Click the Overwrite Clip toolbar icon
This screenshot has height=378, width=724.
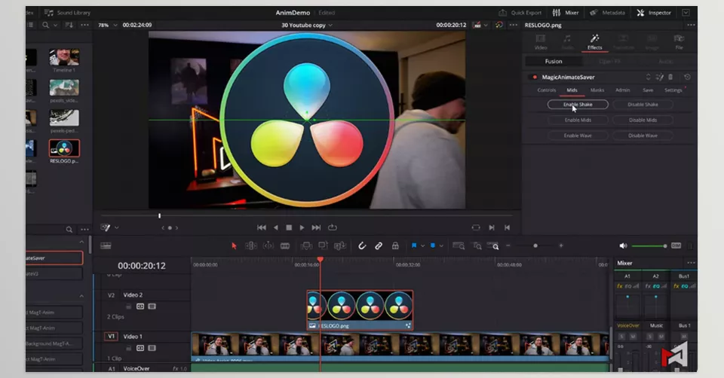(x=323, y=246)
